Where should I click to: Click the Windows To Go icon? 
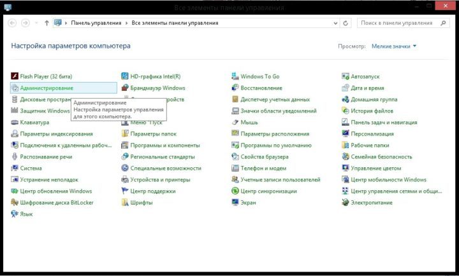[x=235, y=76]
